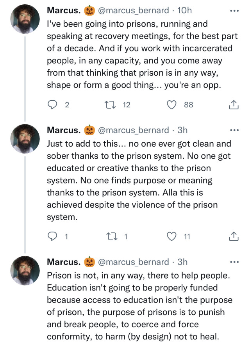Click @marcus_bernard handle on first tweet
This screenshot has height=350, width=250.
tap(134, 10)
